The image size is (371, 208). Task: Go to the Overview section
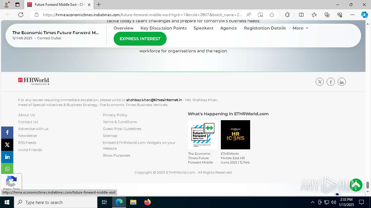point(123,28)
